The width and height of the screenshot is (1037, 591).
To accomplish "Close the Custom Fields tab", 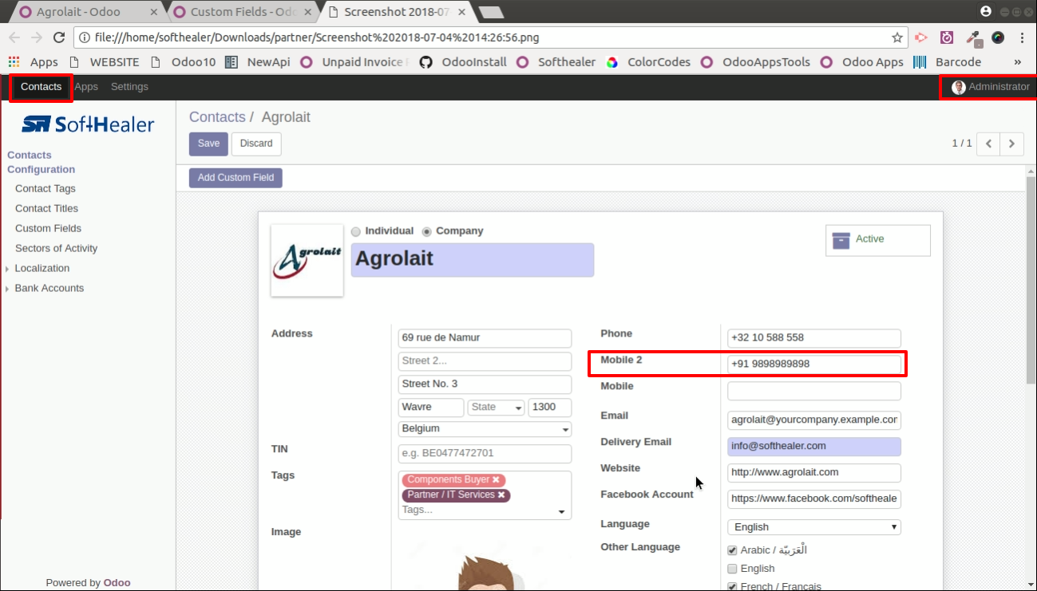I will pos(308,12).
